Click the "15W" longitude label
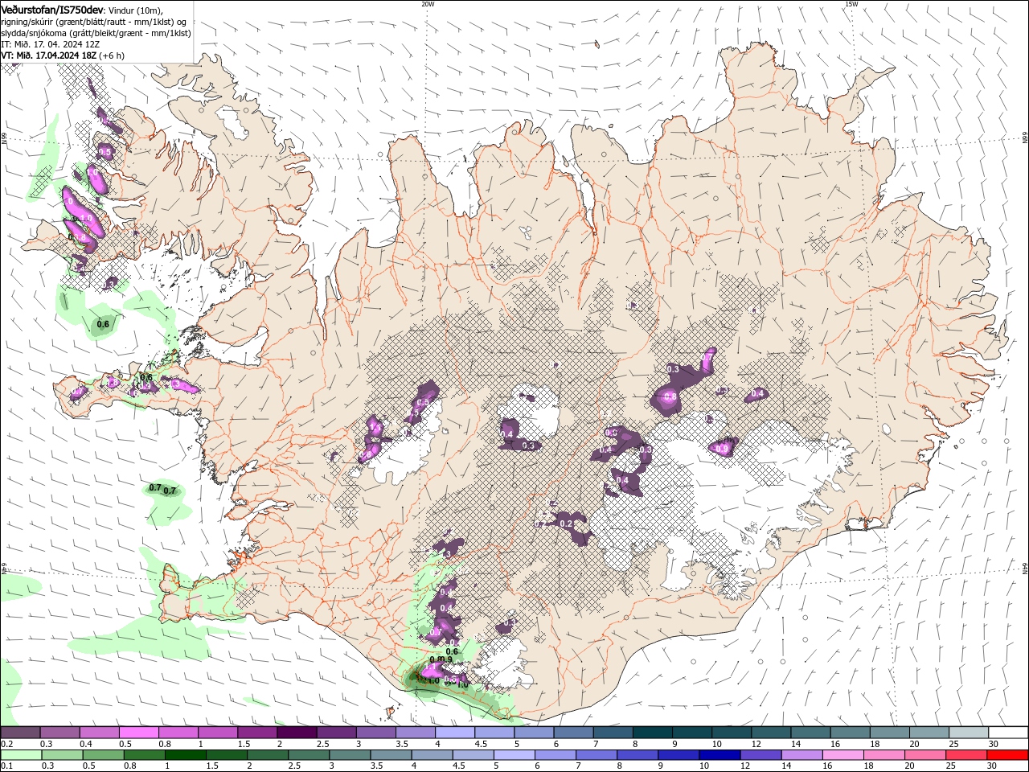 click(x=851, y=4)
